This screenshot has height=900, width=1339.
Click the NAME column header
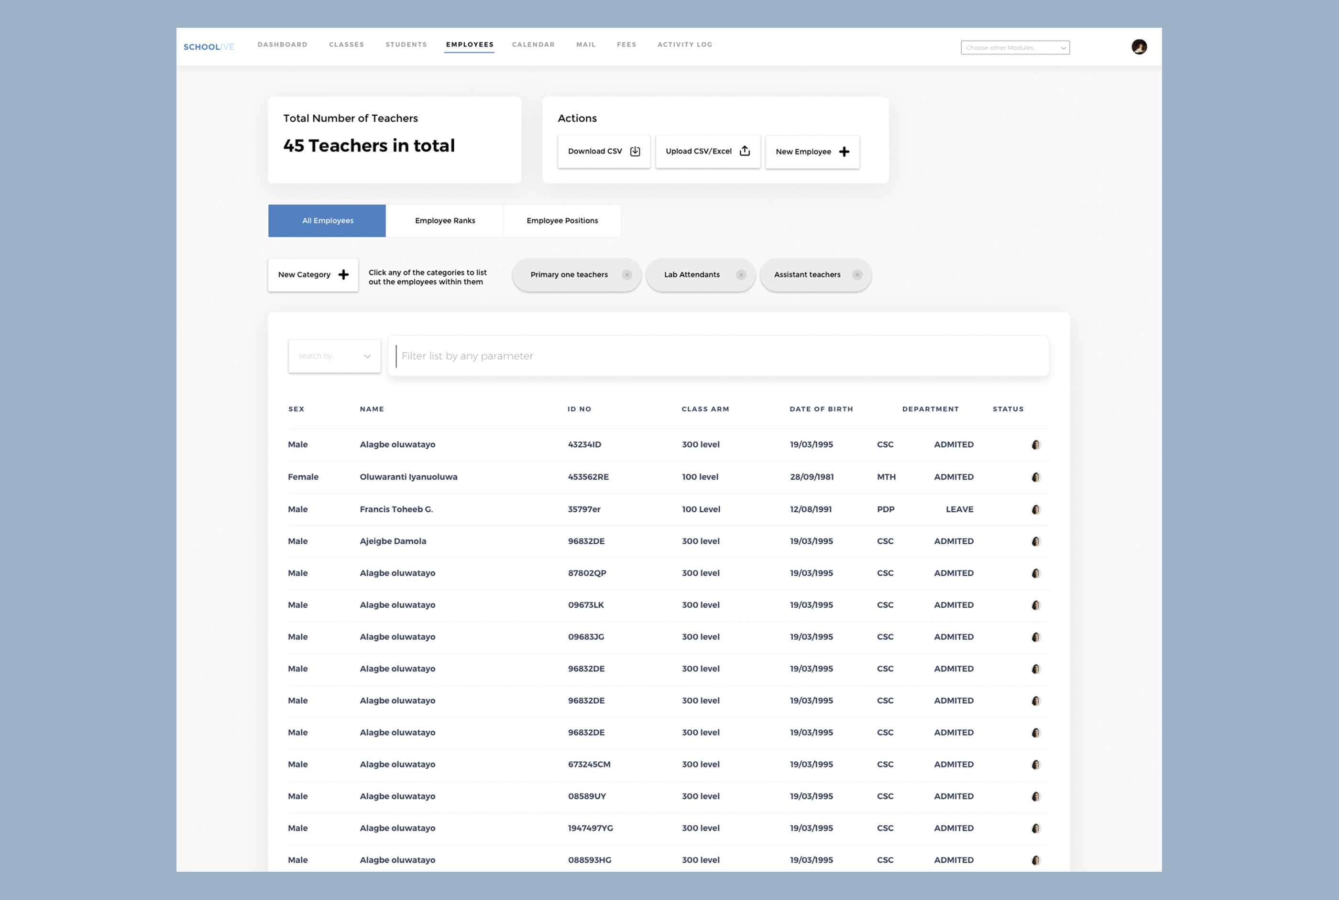click(372, 409)
